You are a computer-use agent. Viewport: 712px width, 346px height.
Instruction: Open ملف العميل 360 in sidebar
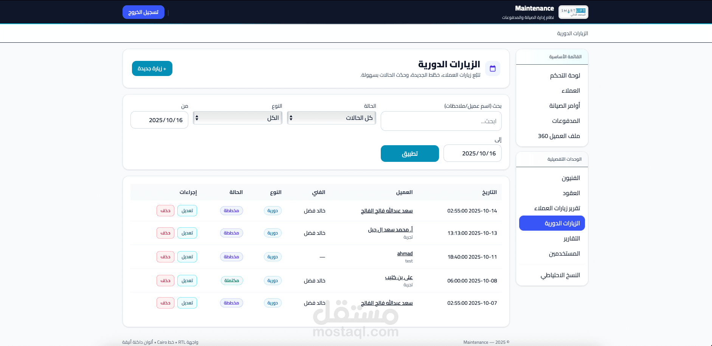tap(552, 136)
